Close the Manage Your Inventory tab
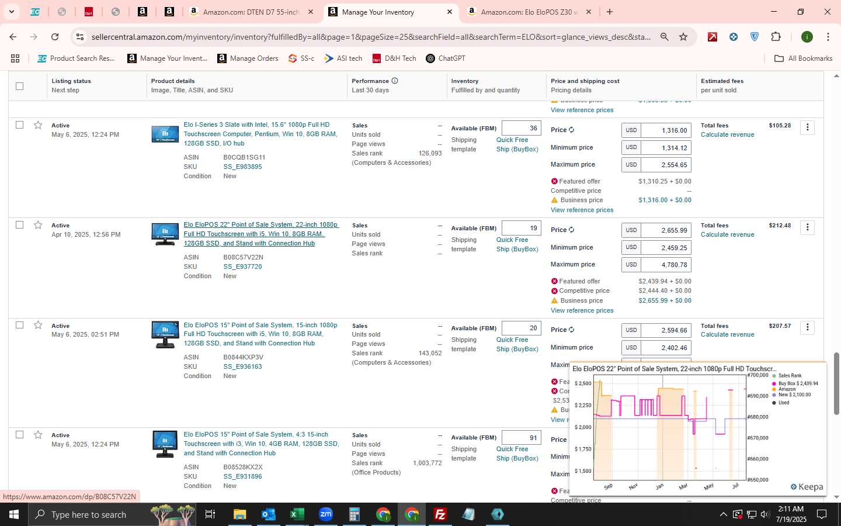This screenshot has height=526, width=841. coord(450,12)
